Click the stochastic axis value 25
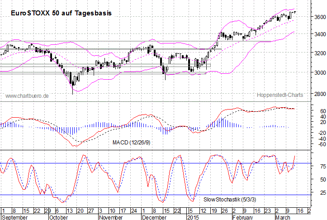 pos(323,192)
